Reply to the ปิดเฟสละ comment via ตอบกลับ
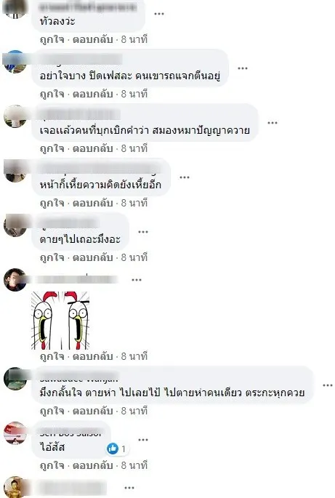The width and height of the screenshot is (335, 498). pyautogui.click(x=93, y=94)
